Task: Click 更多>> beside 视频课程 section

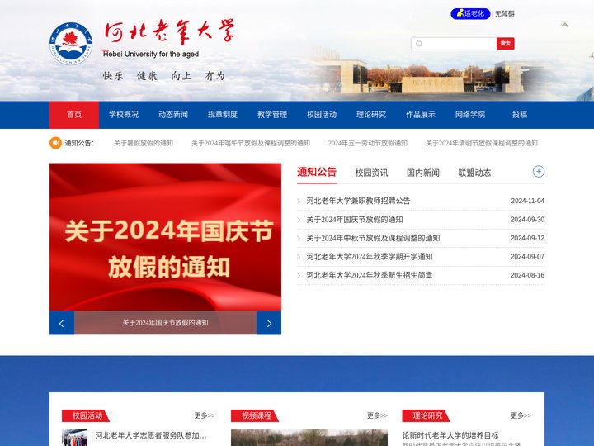Action: point(377,415)
